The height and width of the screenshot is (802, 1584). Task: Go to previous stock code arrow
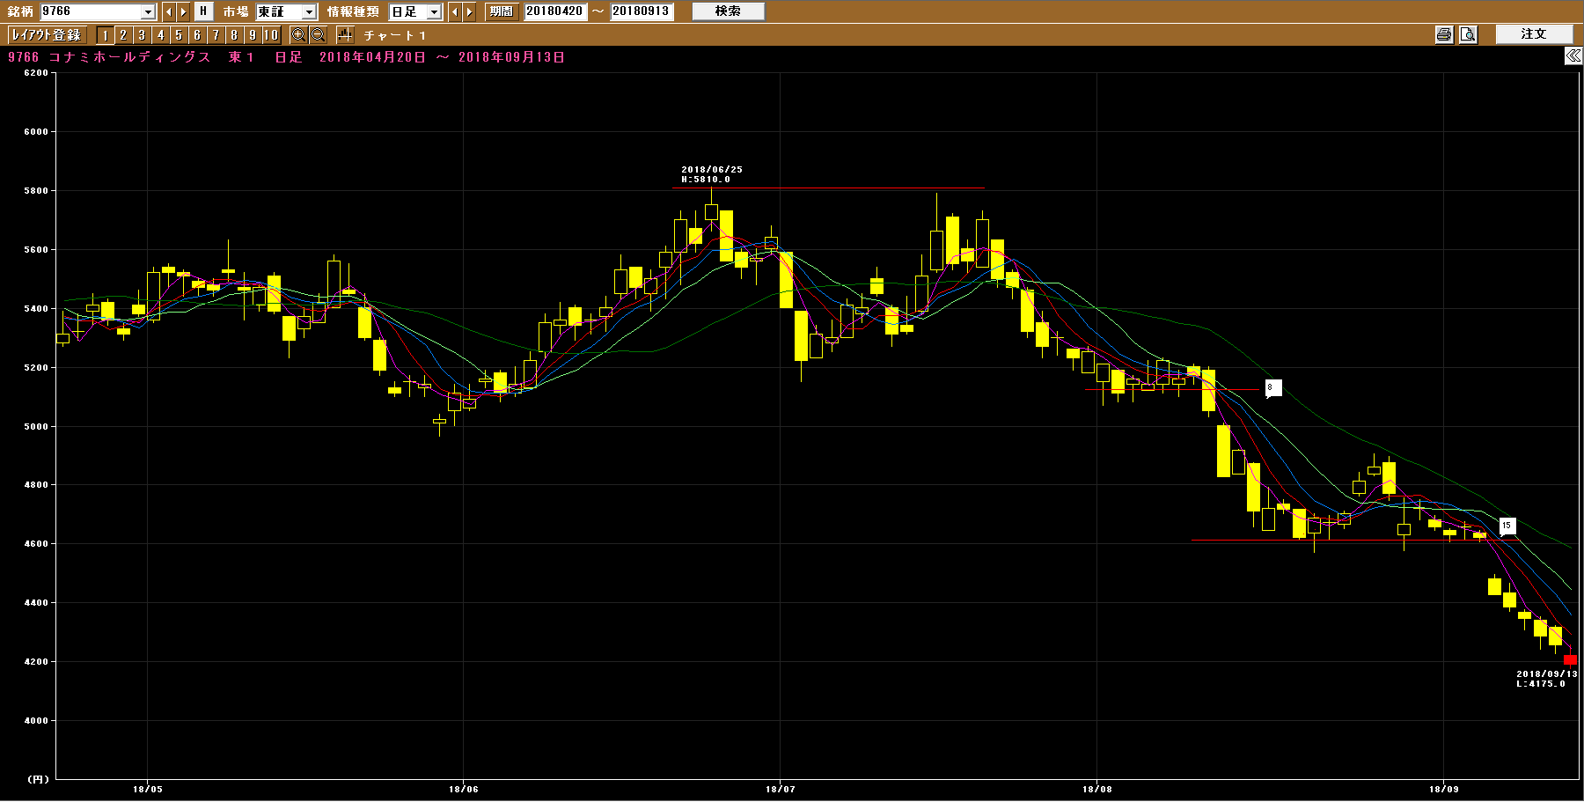pos(169,11)
